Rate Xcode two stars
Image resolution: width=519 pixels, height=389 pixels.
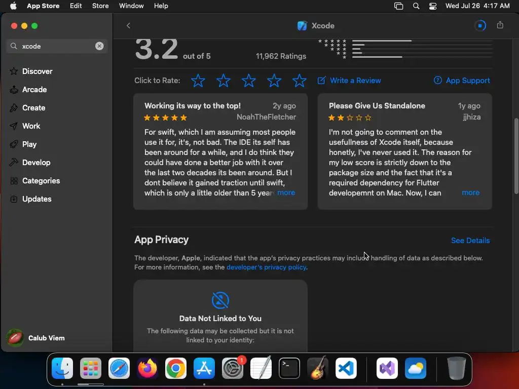click(224, 81)
